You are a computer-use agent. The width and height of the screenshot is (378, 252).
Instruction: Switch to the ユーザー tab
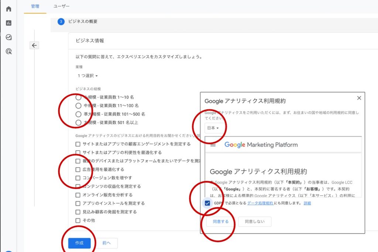tap(62, 6)
